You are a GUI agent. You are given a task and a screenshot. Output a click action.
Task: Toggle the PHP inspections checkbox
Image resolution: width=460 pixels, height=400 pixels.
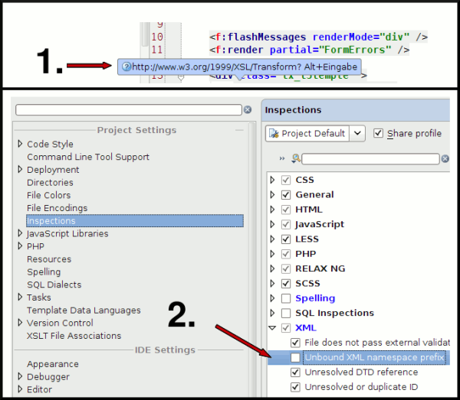[x=286, y=254]
